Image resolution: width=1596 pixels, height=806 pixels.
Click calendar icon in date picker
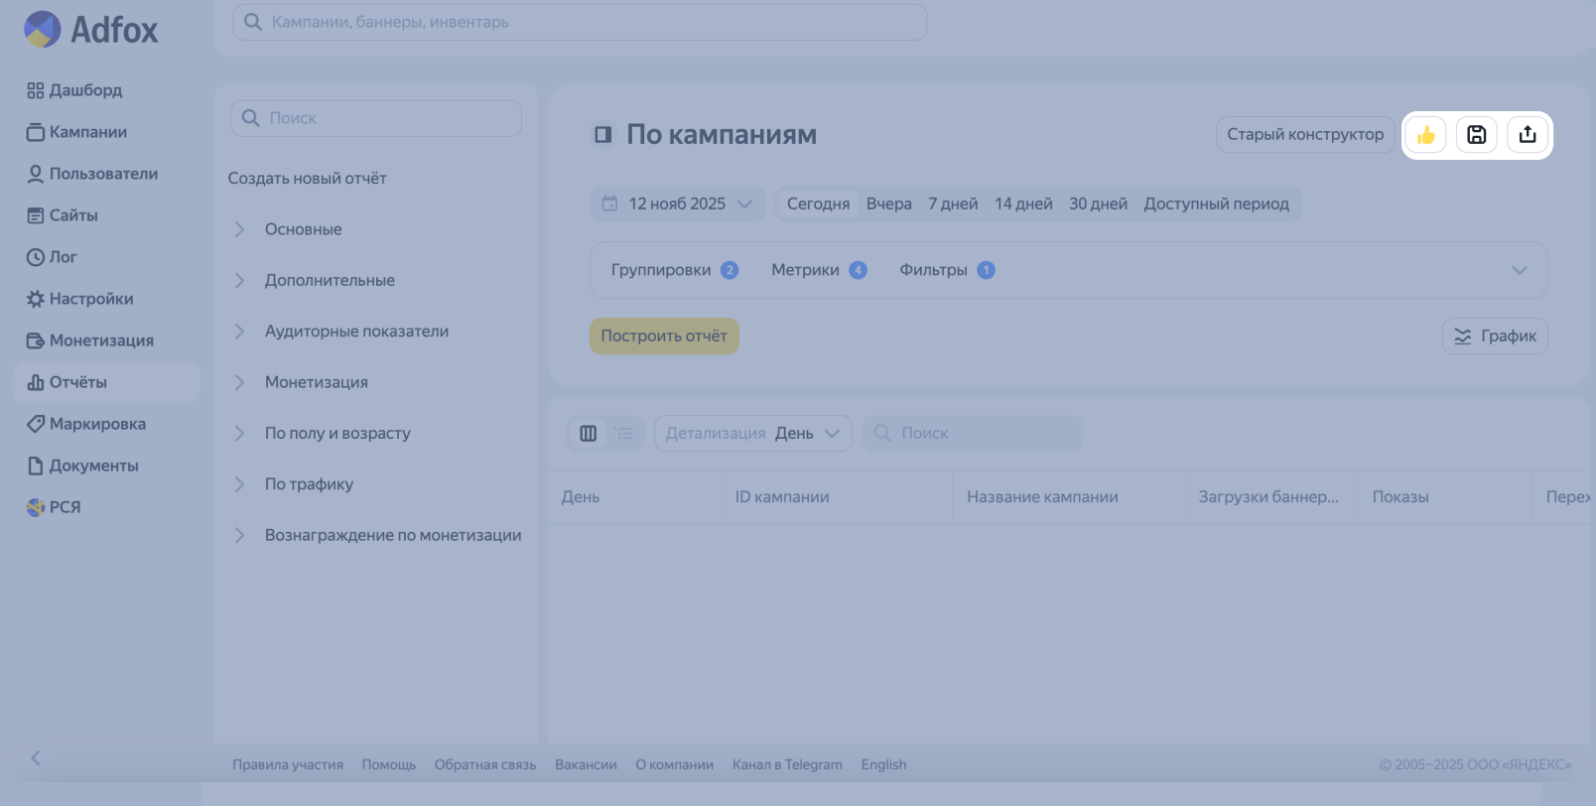[x=609, y=203]
